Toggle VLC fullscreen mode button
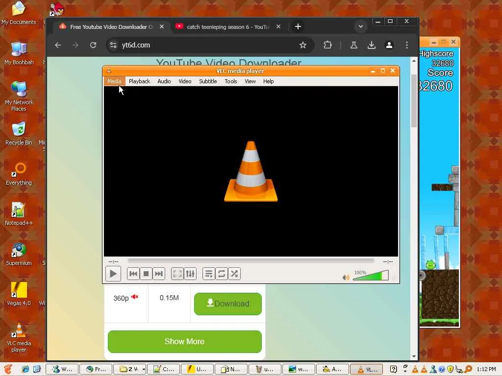This screenshot has width=502, height=376. pyautogui.click(x=177, y=274)
